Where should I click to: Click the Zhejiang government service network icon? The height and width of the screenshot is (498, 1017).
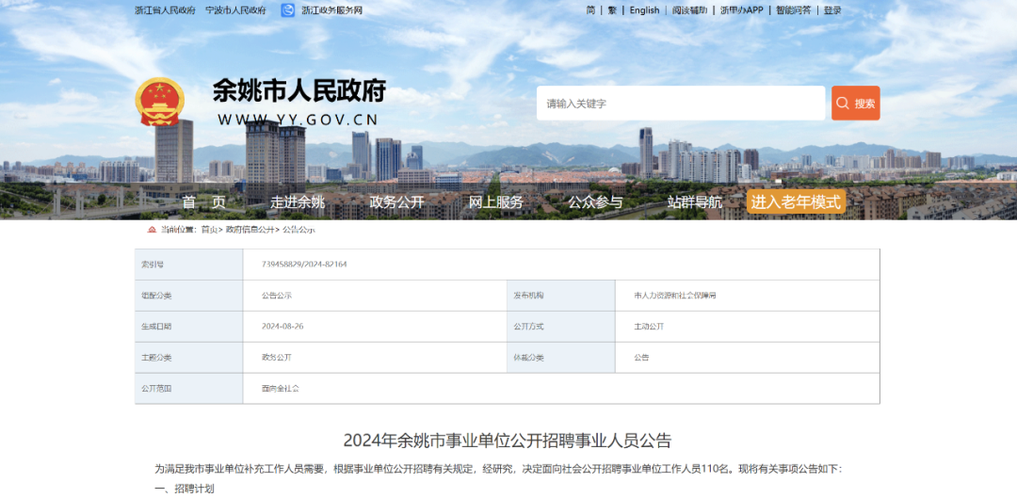click(x=287, y=10)
